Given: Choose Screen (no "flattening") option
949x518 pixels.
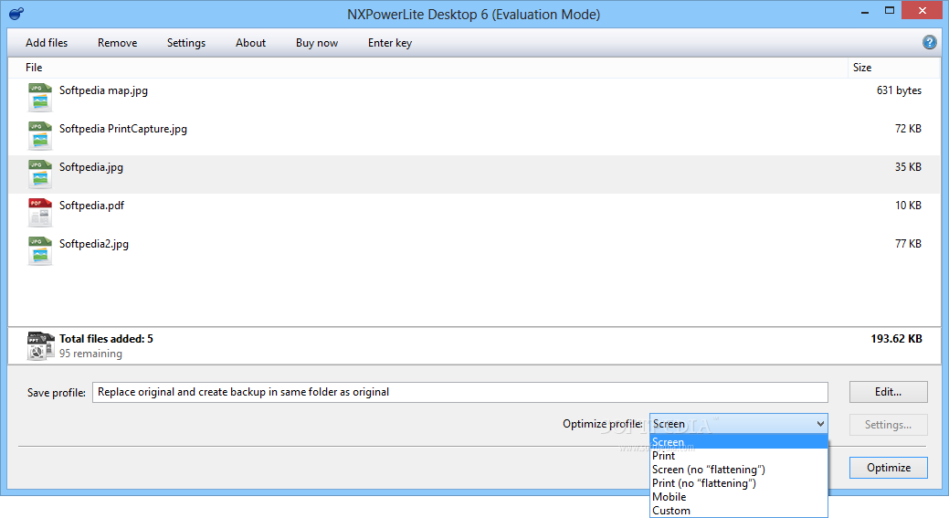Looking at the screenshot, I should (x=738, y=470).
